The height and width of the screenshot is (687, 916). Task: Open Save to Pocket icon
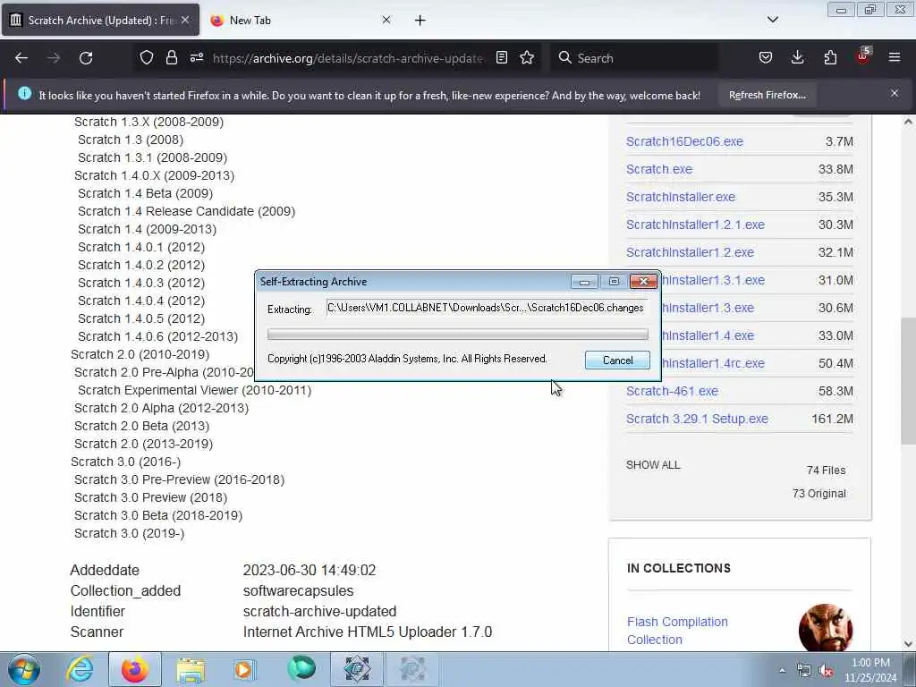tap(766, 58)
